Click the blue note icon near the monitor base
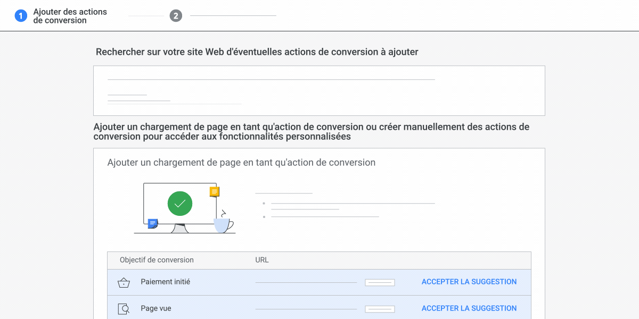 click(x=152, y=224)
